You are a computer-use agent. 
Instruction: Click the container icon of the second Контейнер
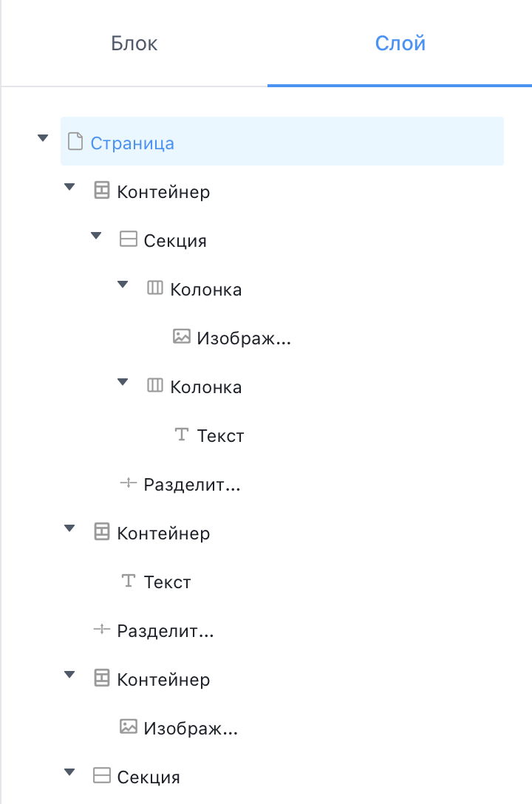101,533
